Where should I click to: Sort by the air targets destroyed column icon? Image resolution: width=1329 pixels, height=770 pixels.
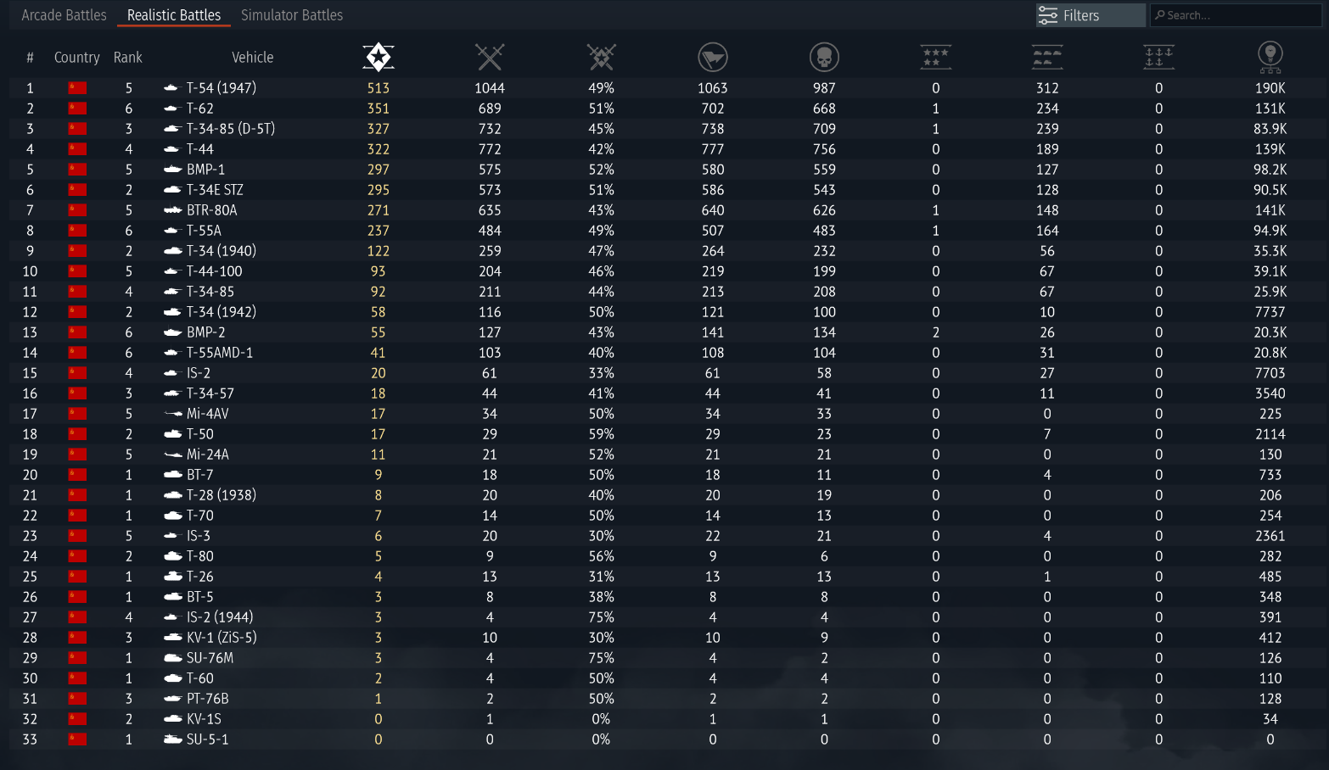point(936,58)
